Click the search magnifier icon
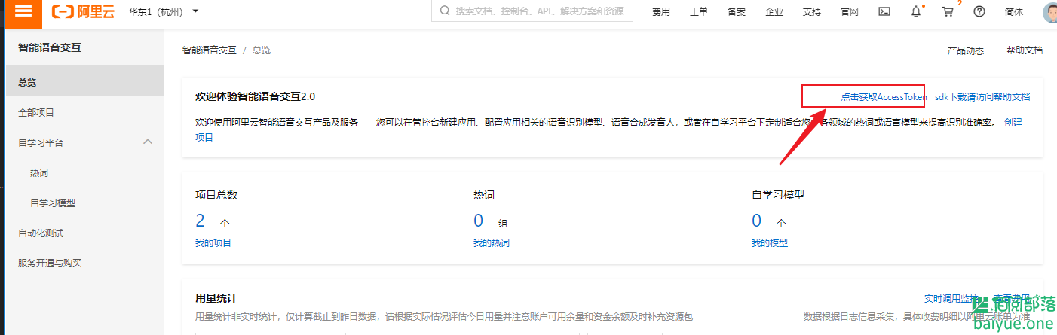The image size is (1057, 335). coord(445,11)
